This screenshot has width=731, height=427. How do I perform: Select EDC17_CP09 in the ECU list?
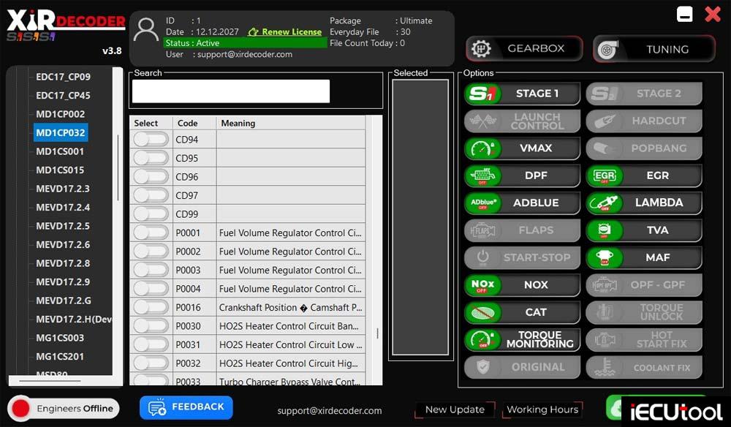(64, 77)
